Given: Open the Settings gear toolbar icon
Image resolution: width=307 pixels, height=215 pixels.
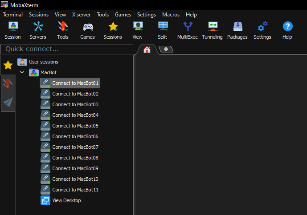Looking at the screenshot, I should pyautogui.click(x=262, y=30).
